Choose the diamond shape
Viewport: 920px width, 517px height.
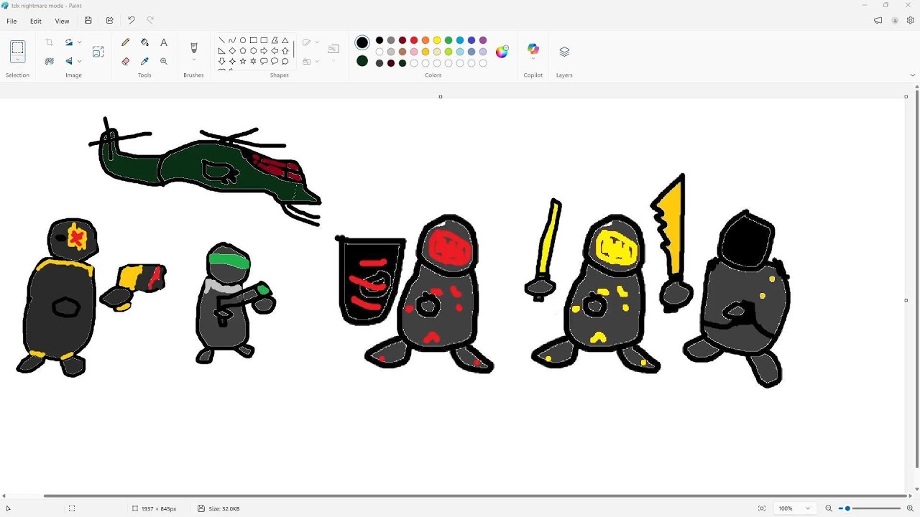click(x=232, y=51)
